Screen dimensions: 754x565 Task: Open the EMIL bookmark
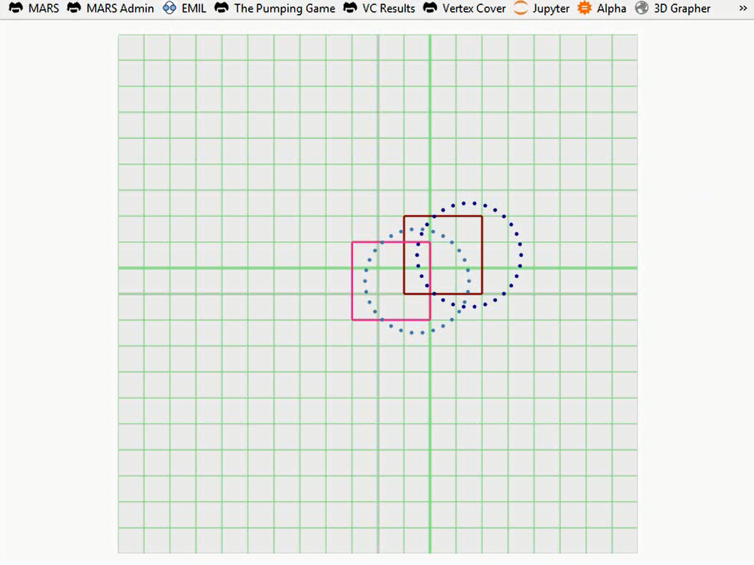(184, 8)
